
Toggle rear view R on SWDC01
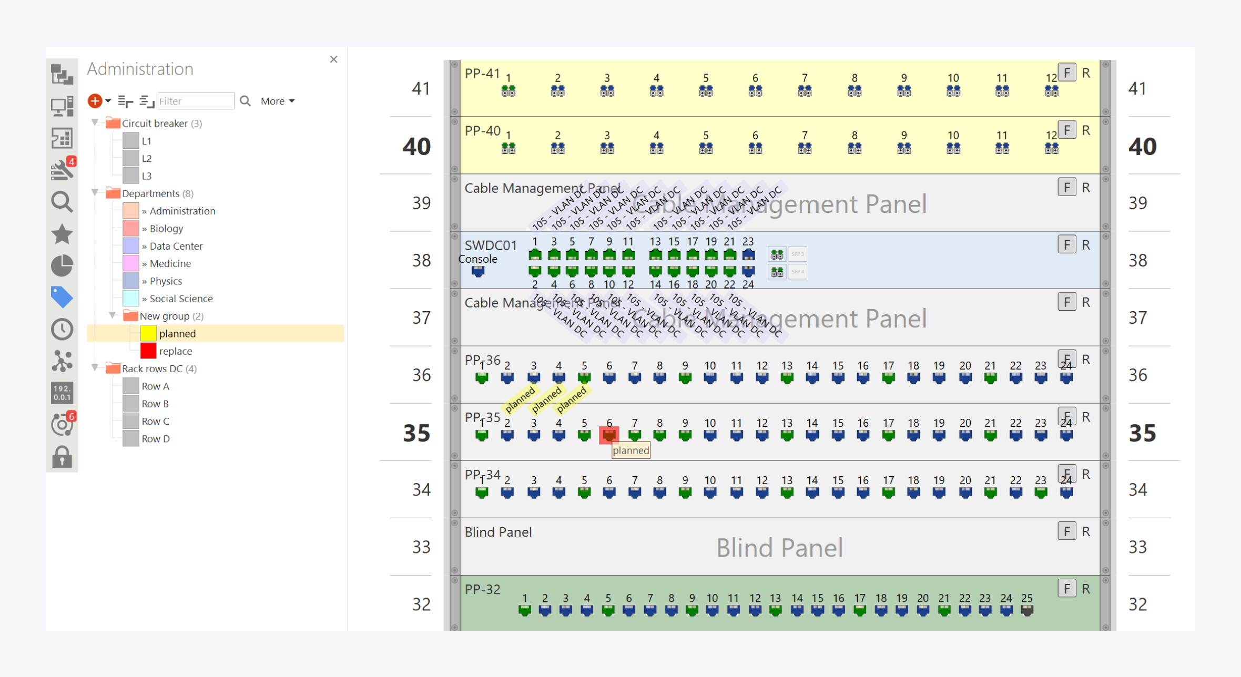pyautogui.click(x=1086, y=245)
